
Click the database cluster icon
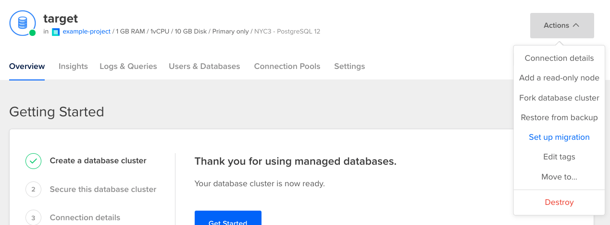[22, 23]
